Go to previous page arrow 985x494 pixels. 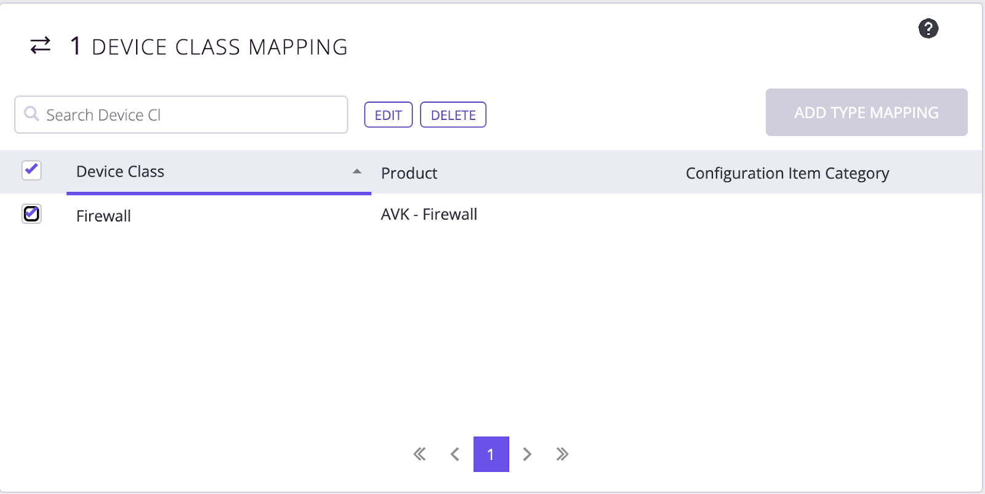pyautogui.click(x=455, y=454)
